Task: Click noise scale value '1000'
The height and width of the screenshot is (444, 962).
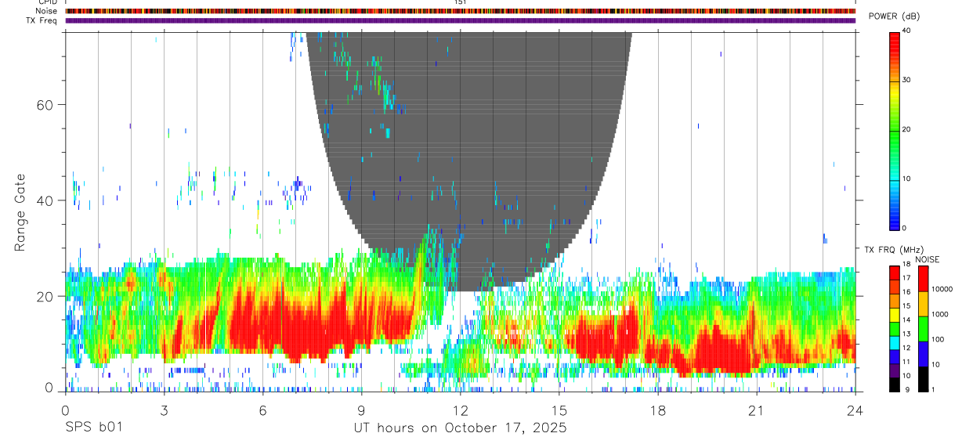Action: tap(940, 314)
